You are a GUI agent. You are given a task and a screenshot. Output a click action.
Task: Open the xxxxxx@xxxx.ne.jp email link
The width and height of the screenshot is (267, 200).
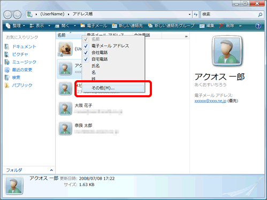point(210,101)
